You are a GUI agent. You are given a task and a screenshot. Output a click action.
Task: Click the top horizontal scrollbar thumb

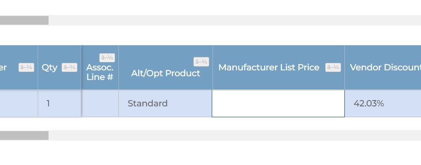tap(24, 20)
